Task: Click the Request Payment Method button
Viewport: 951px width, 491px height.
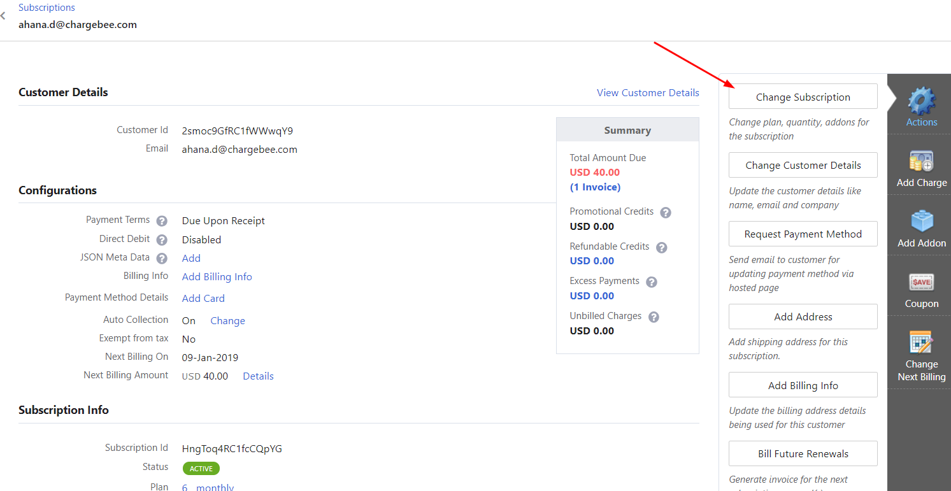Action: [x=803, y=234]
